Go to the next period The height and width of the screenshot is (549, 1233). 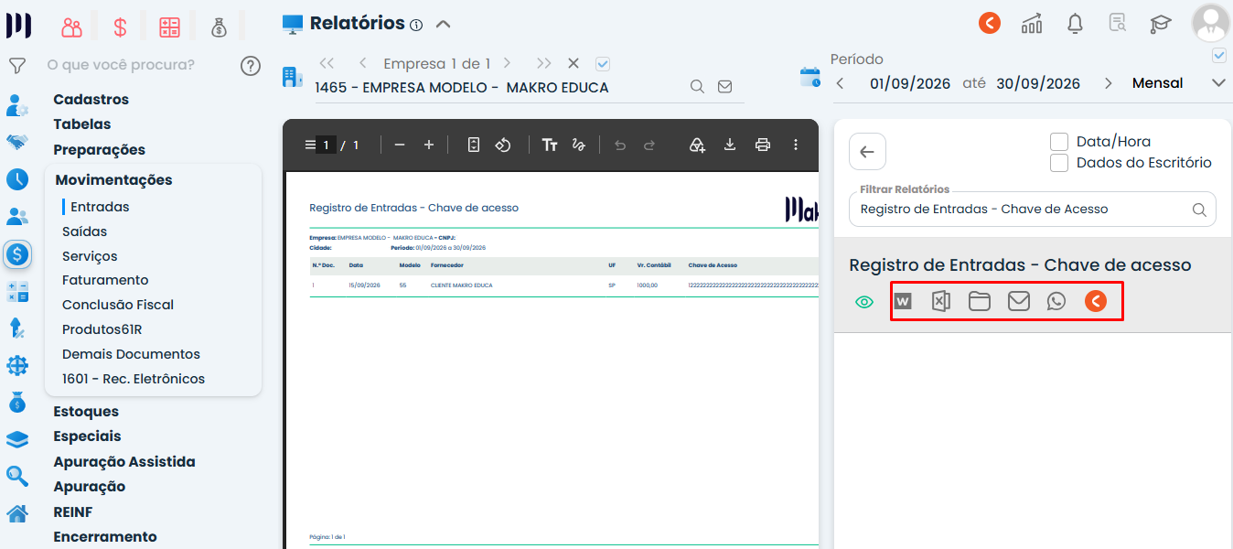[x=1109, y=83]
